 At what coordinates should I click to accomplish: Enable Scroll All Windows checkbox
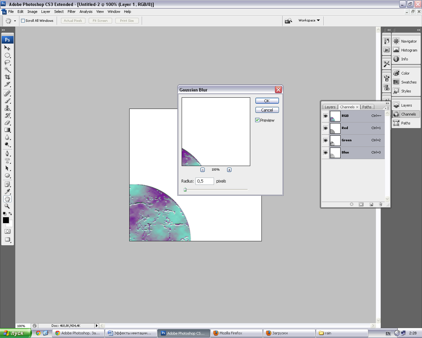click(23, 20)
